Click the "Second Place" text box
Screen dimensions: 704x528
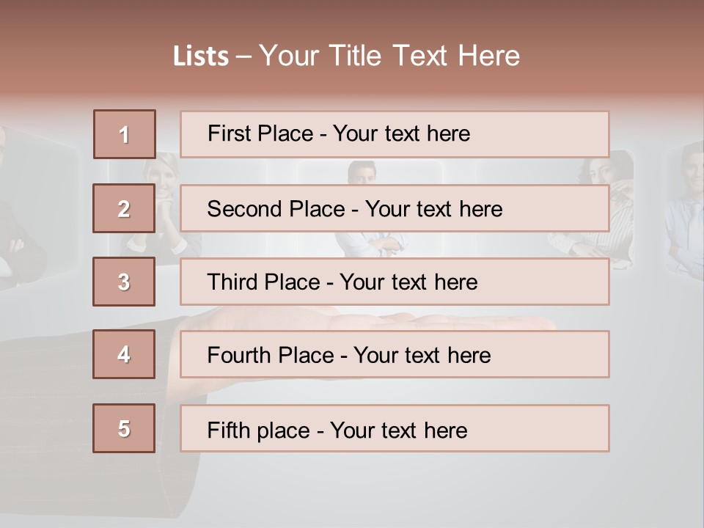pos(395,208)
